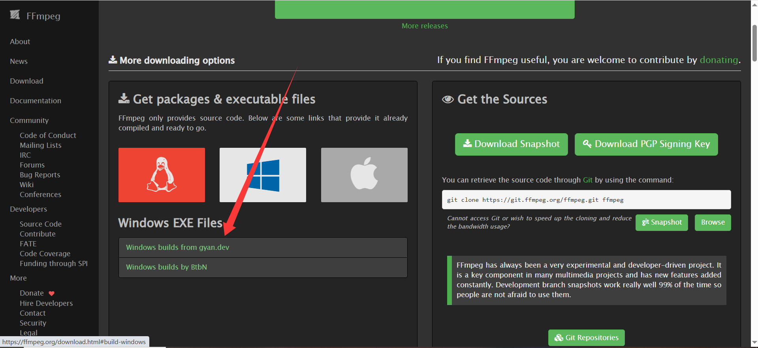
Task: Open Conferences link
Action: point(40,194)
